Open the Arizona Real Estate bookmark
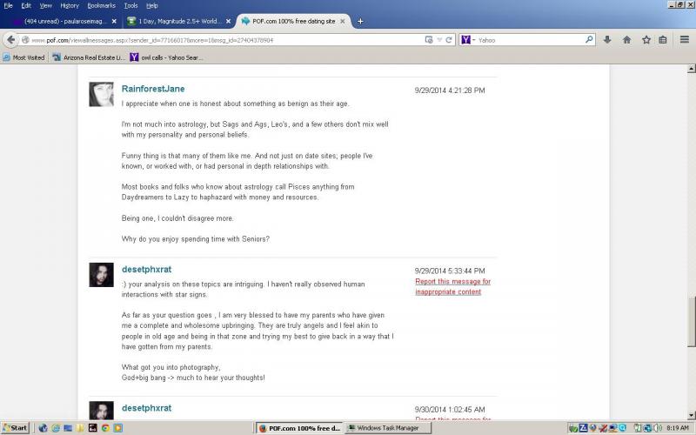Viewport: 696px width, 435px height. tap(89, 57)
